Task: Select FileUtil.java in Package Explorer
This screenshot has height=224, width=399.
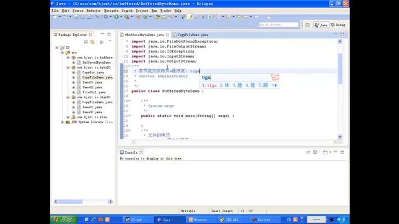Action: pos(94,92)
